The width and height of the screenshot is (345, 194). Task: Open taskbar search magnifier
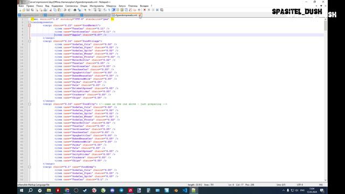30,190
